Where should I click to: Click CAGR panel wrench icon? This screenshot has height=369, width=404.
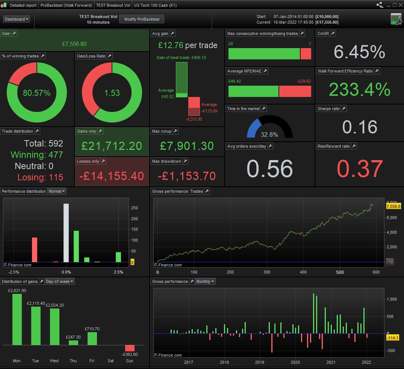pos(333,33)
